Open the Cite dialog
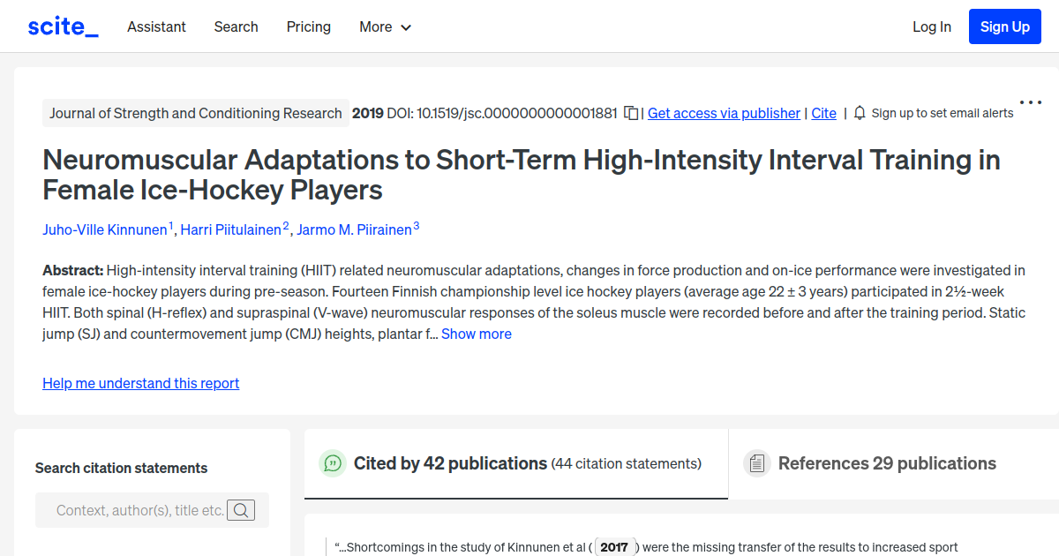The image size is (1059, 556). click(823, 113)
